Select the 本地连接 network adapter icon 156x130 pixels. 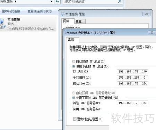2,24
